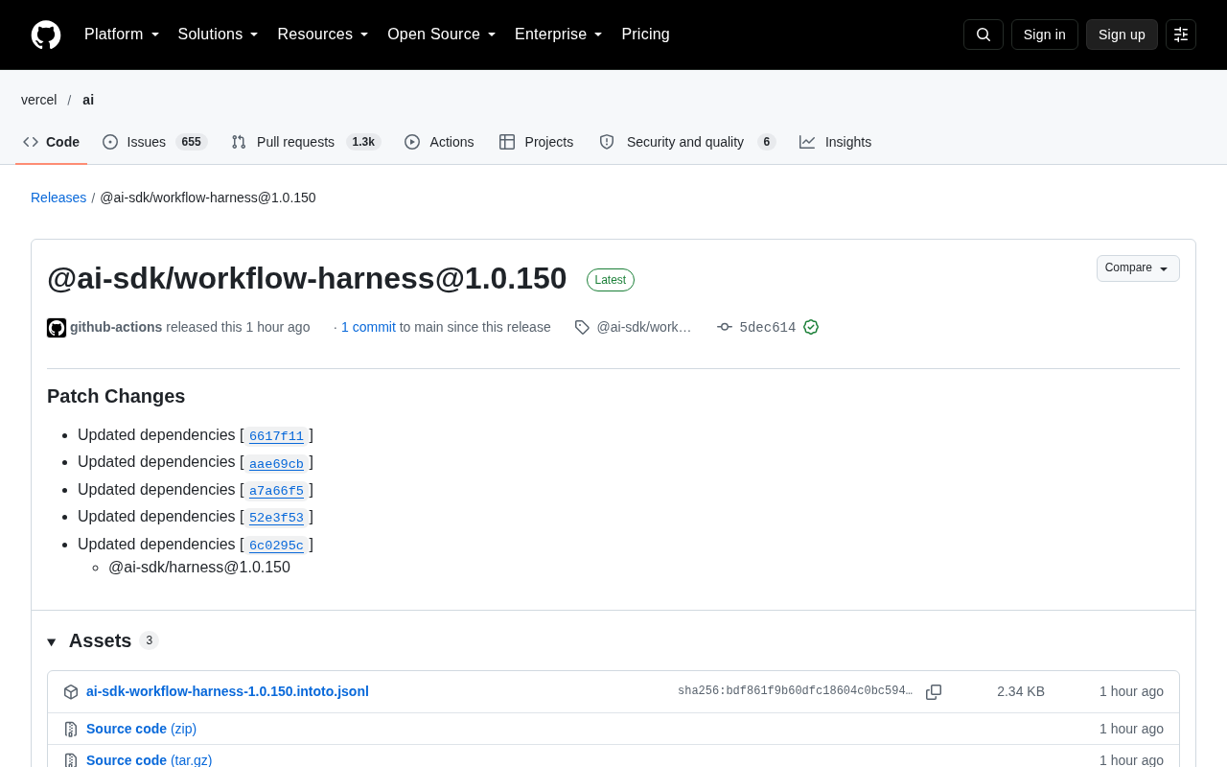Expand the Solutions menu
This screenshot has height=767, width=1227.
pos(219,35)
